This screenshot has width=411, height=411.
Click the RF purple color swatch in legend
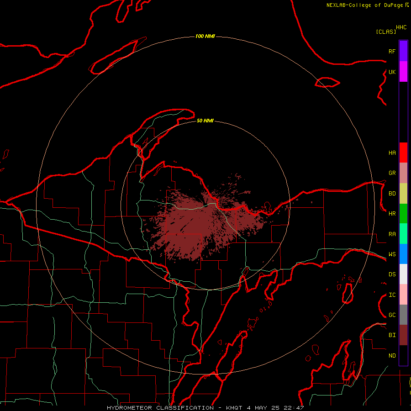(x=403, y=51)
